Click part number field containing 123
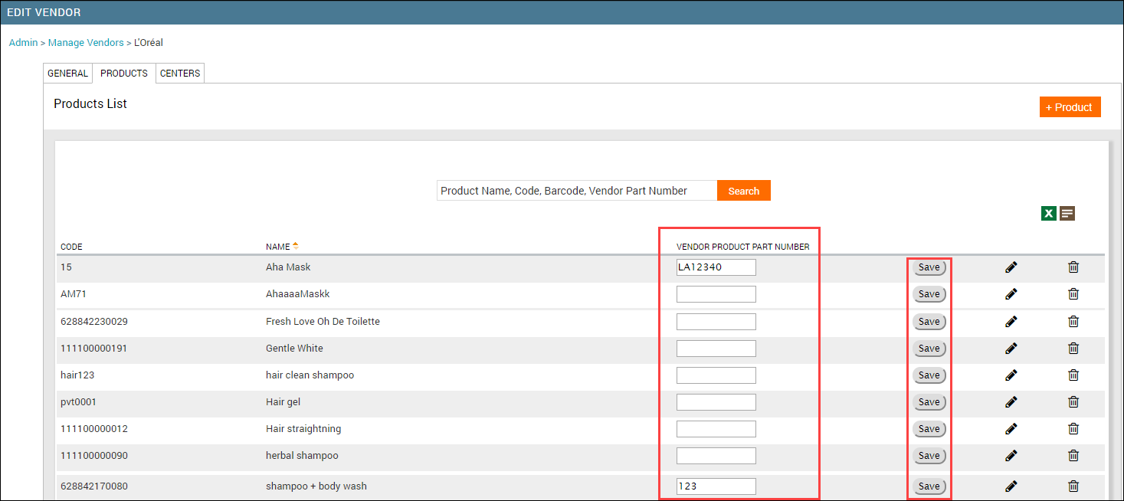 pos(716,486)
